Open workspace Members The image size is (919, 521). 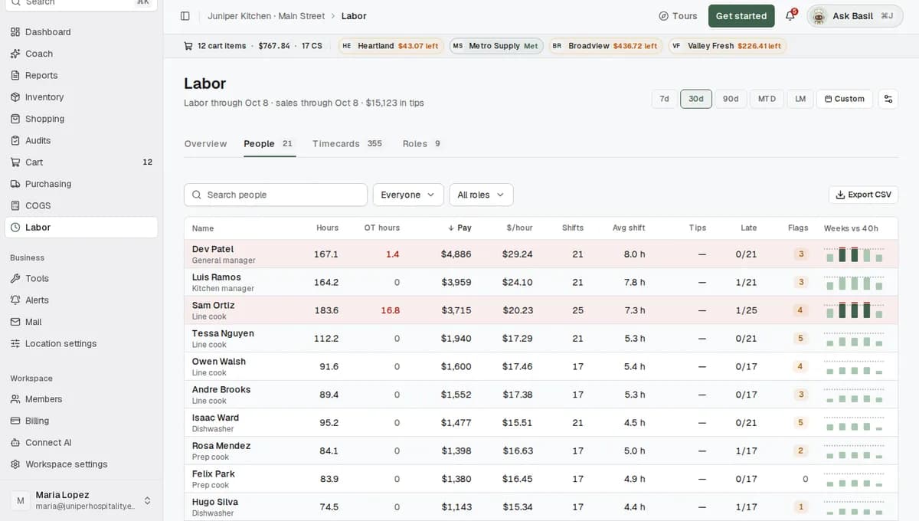coord(81,399)
